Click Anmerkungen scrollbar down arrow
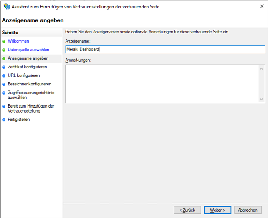268x218 pixels. coord(261,99)
